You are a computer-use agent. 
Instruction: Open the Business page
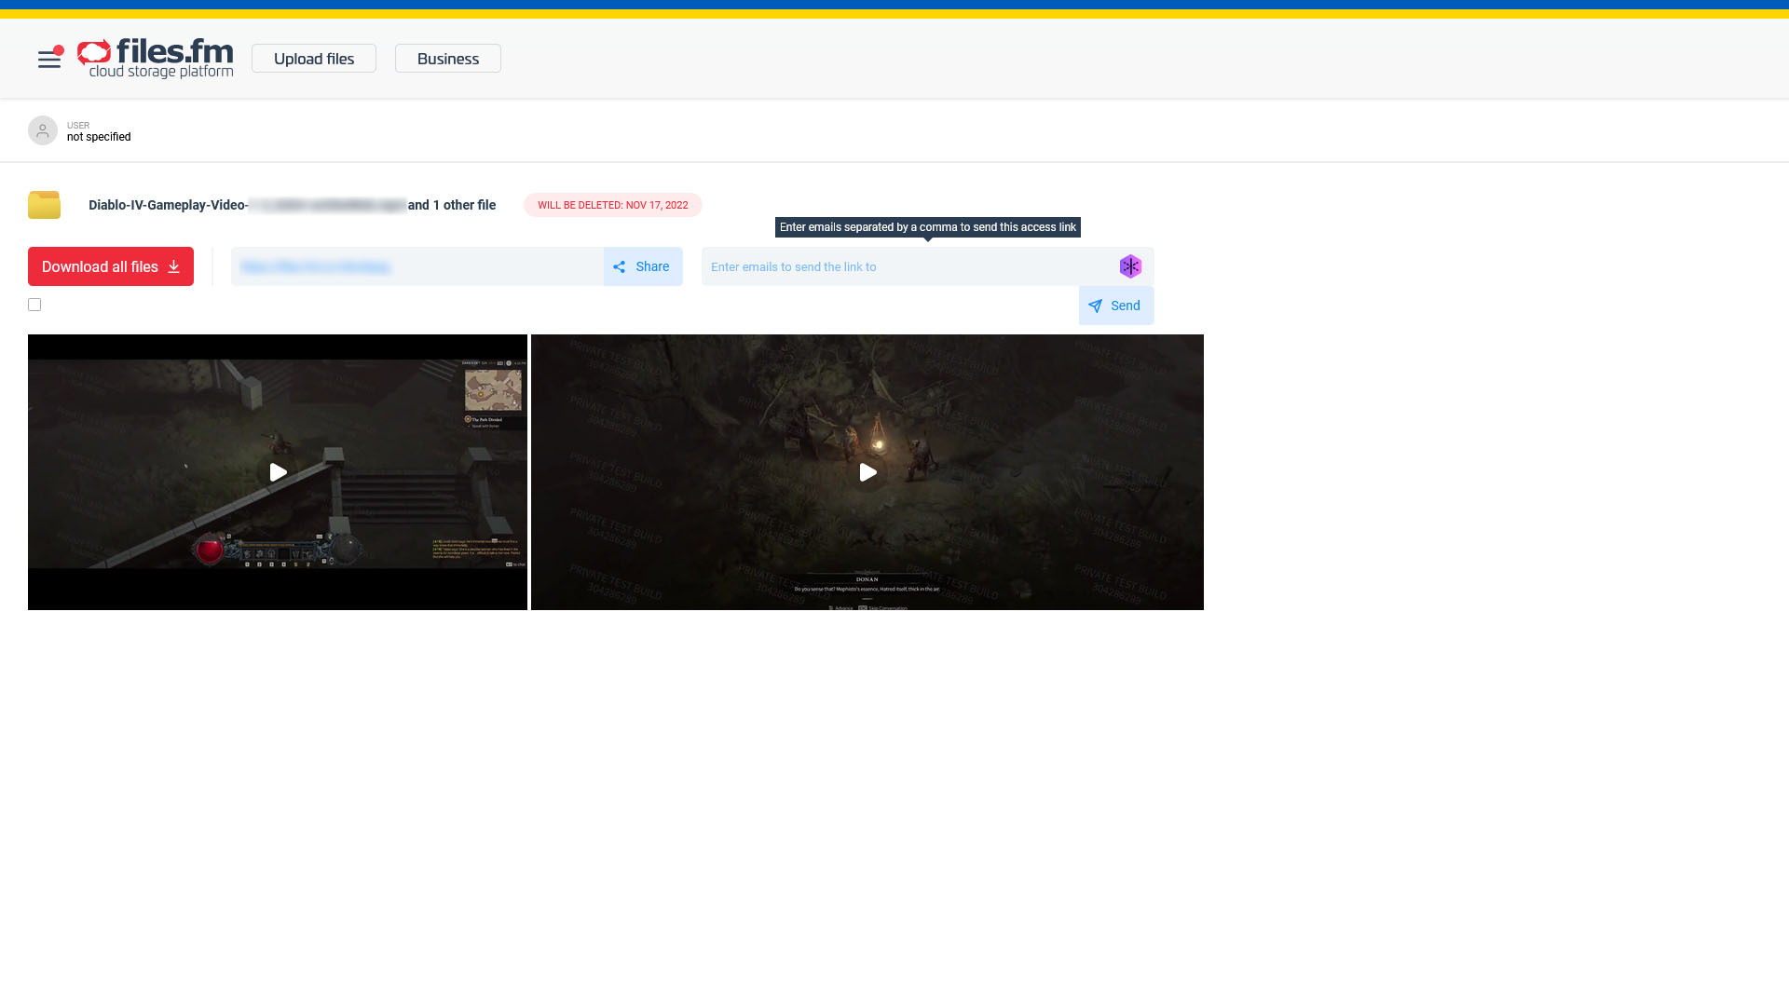[448, 59]
